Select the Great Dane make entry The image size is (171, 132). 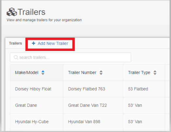pos(26,105)
